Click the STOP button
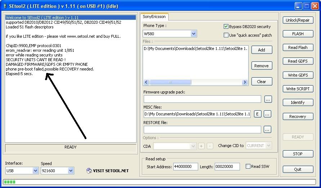Viewport: 321px width, 188px height. pyautogui.click(x=298, y=154)
